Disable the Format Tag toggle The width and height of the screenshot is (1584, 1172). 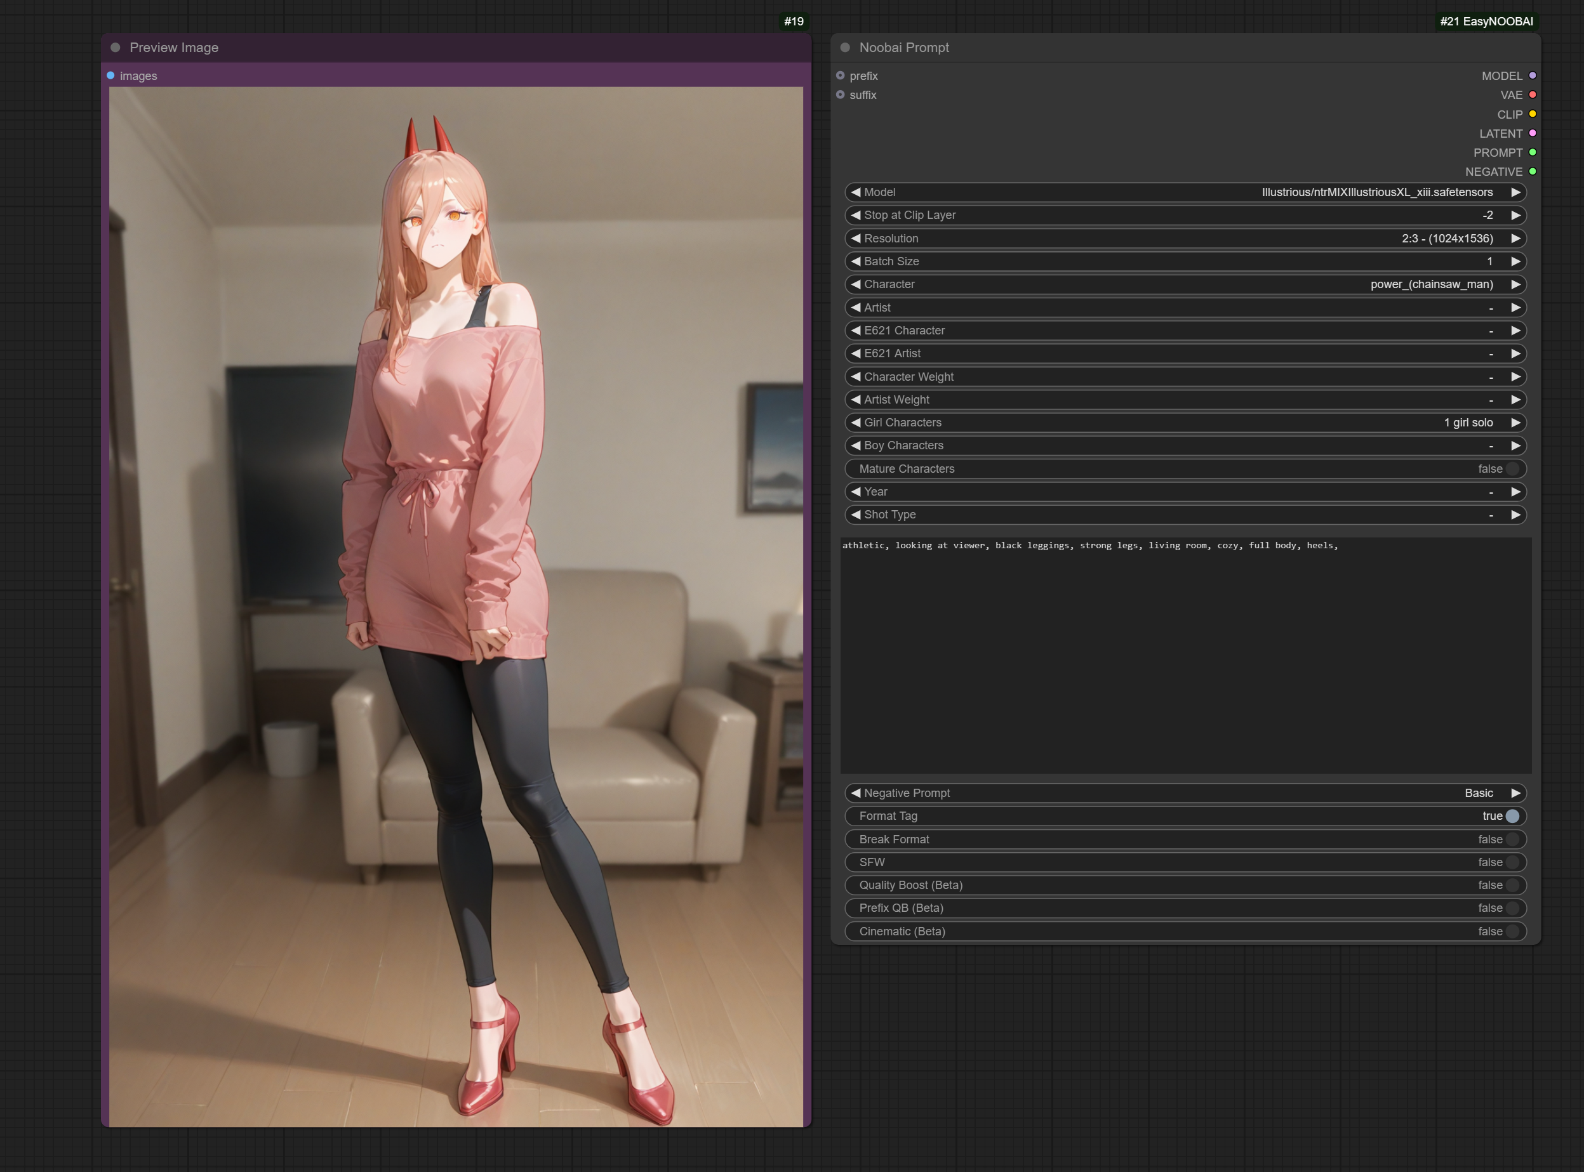1512,816
